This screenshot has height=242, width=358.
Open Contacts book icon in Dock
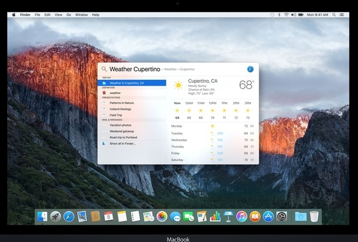pyautogui.click(x=96, y=216)
